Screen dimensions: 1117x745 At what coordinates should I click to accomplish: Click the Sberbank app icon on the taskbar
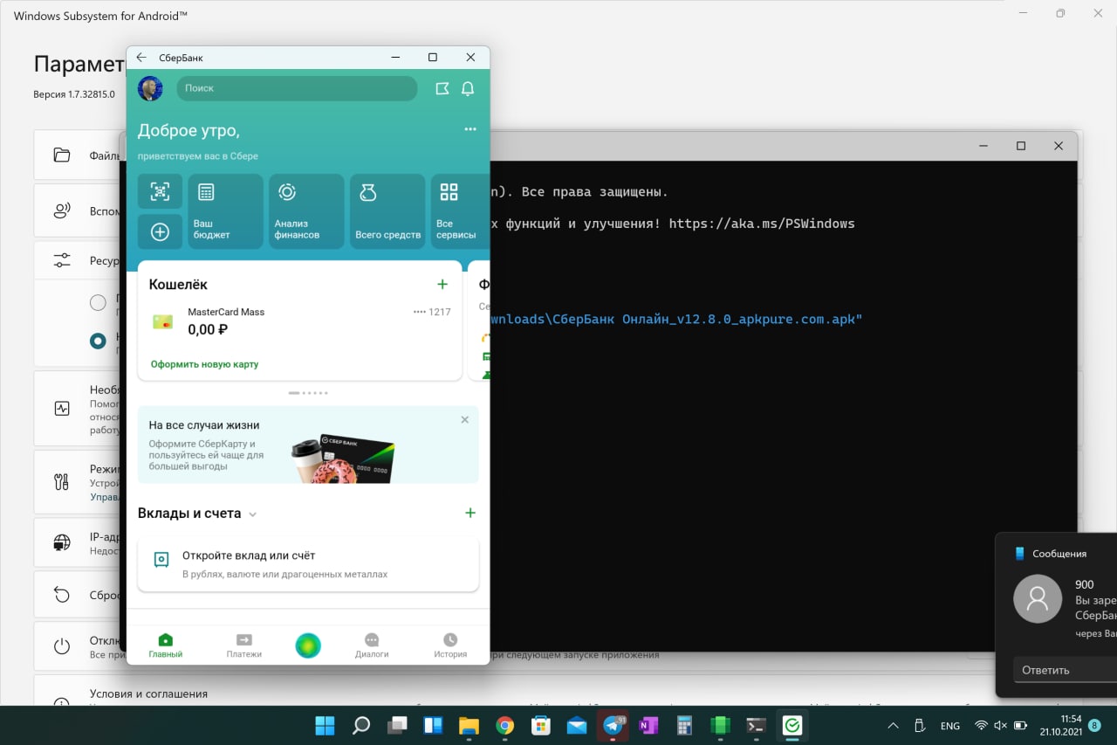pyautogui.click(x=792, y=725)
